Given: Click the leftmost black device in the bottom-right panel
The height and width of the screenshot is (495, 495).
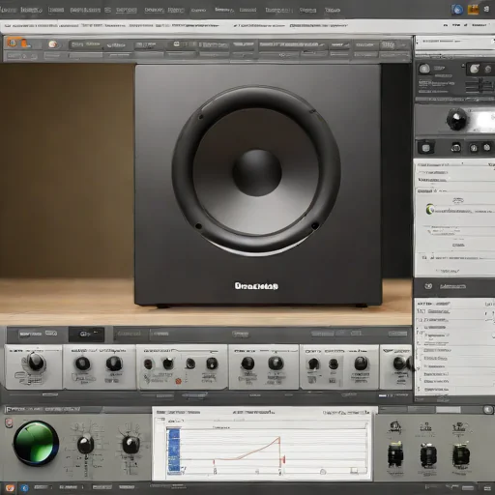Looking at the screenshot, I should (x=395, y=454).
